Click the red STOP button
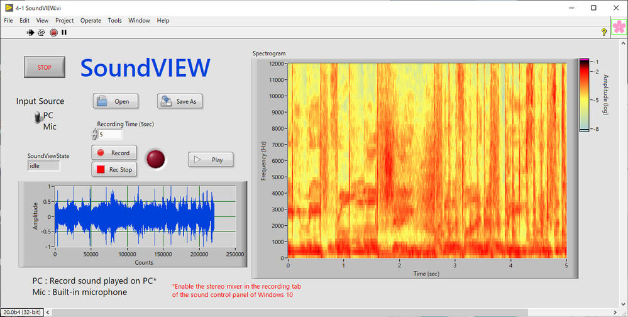Image resolution: width=628 pixels, height=317 pixels. click(x=45, y=67)
